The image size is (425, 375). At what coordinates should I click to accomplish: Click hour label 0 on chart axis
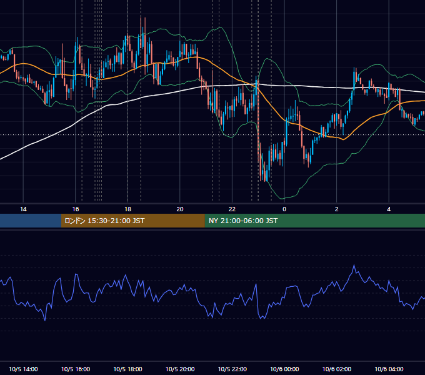[x=284, y=209]
